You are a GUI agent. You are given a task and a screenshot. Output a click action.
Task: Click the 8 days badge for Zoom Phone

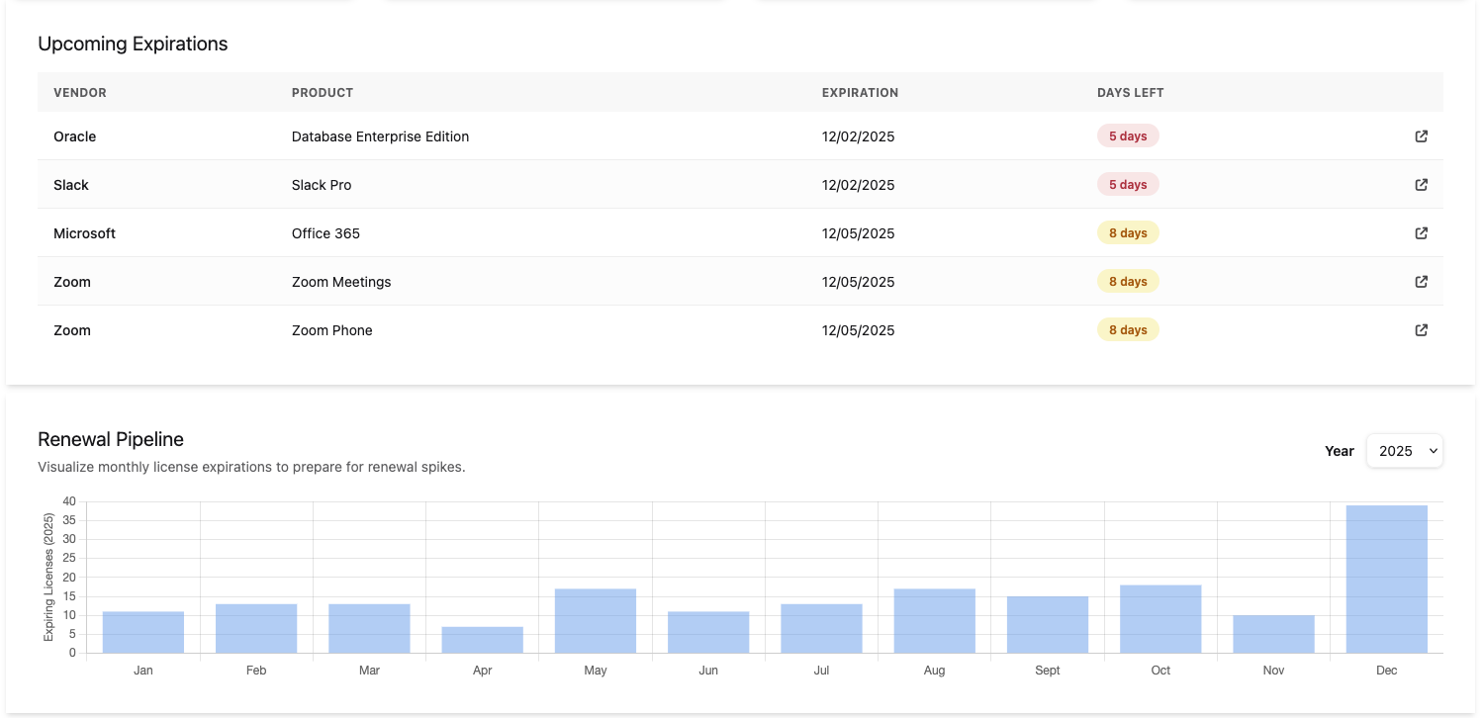[1128, 329]
